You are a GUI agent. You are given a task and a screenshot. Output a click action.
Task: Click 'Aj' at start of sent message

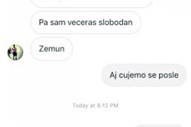click(113, 75)
